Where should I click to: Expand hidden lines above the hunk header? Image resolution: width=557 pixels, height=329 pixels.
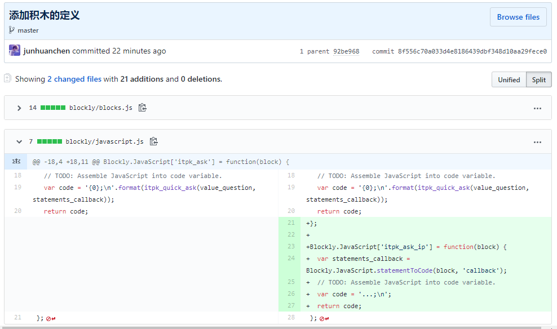[x=16, y=162]
